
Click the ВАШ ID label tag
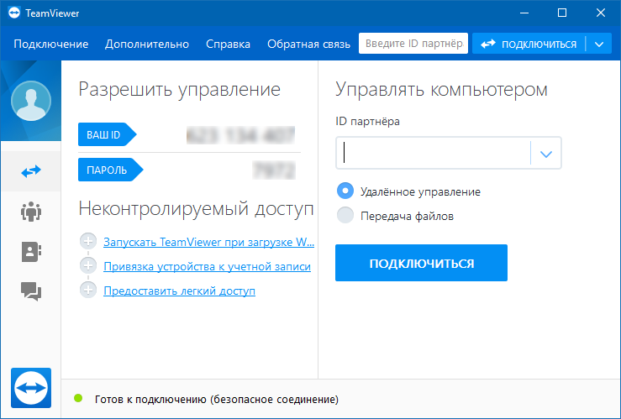pos(108,134)
